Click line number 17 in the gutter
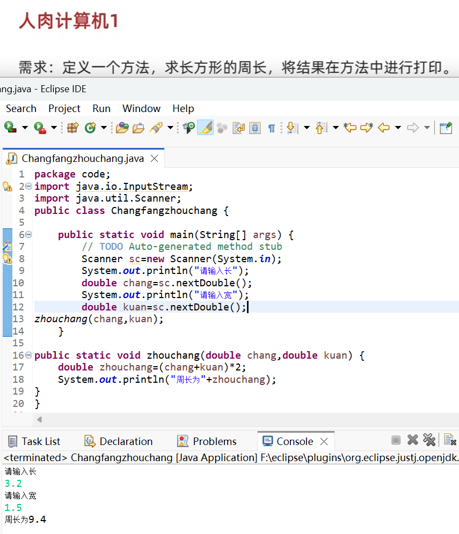459x534 pixels. click(x=18, y=367)
